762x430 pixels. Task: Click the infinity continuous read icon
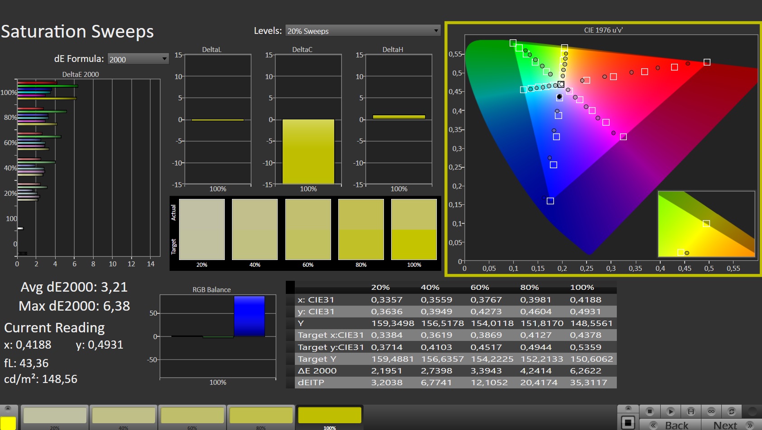pyautogui.click(x=711, y=411)
